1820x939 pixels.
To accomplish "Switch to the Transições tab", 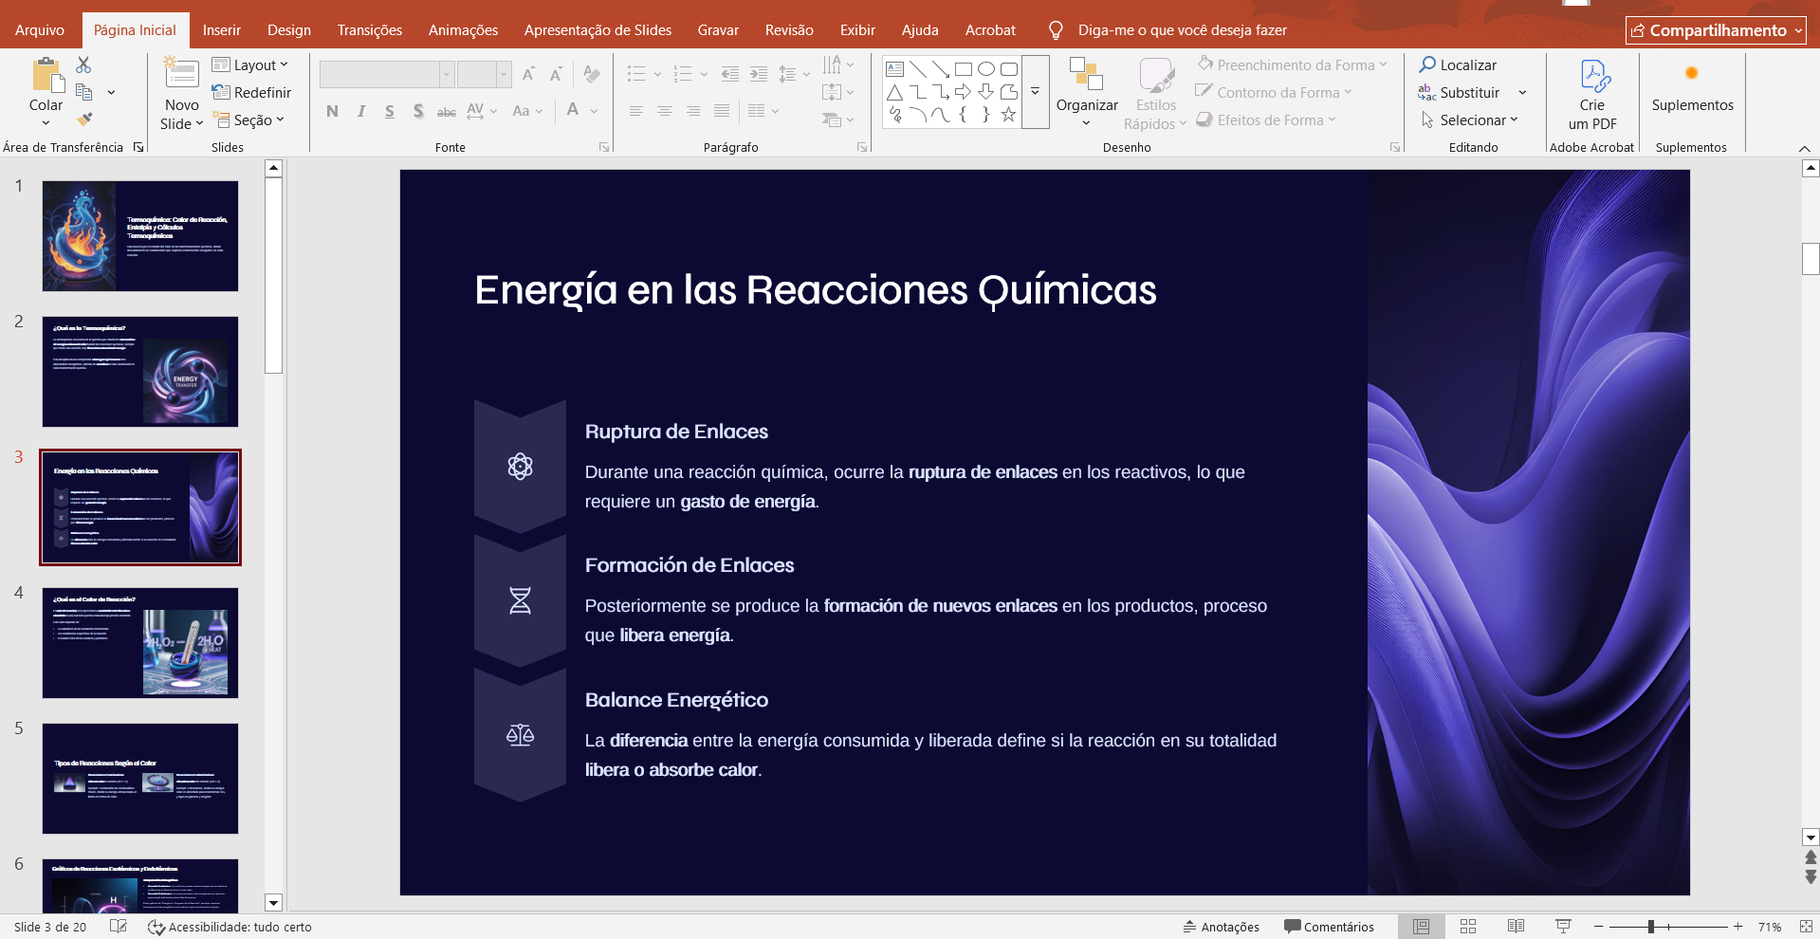I will (x=370, y=30).
